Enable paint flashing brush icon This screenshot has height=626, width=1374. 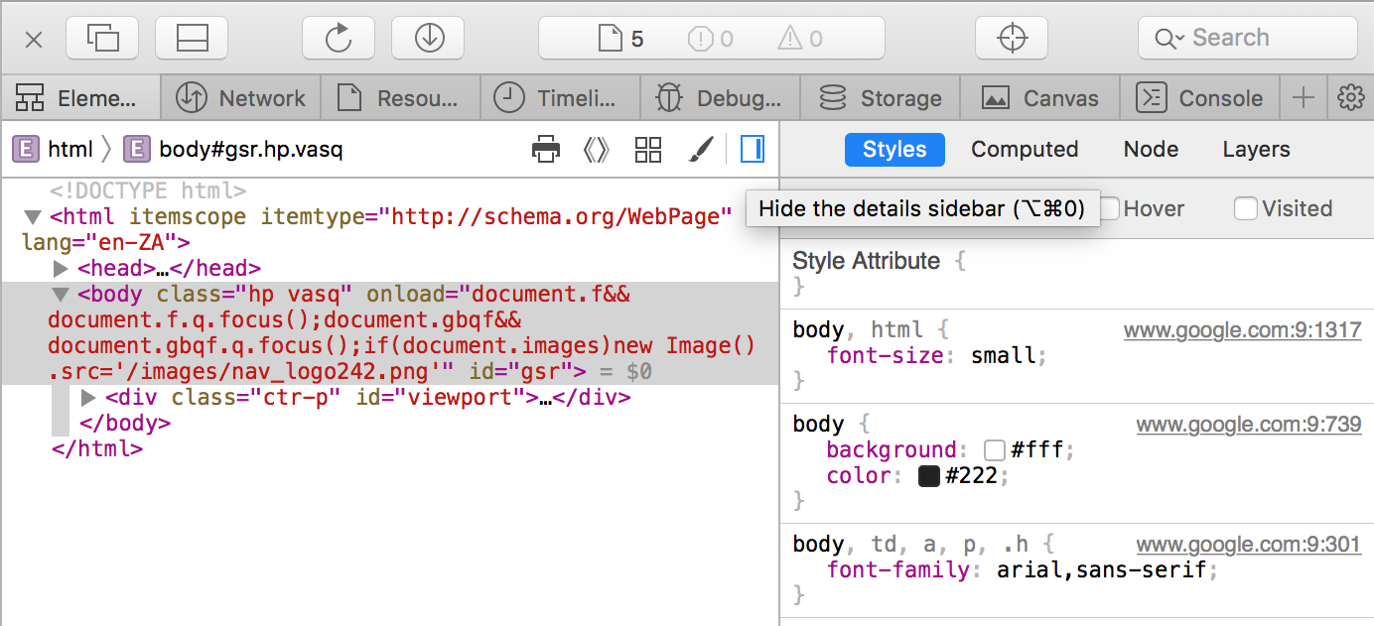(701, 150)
